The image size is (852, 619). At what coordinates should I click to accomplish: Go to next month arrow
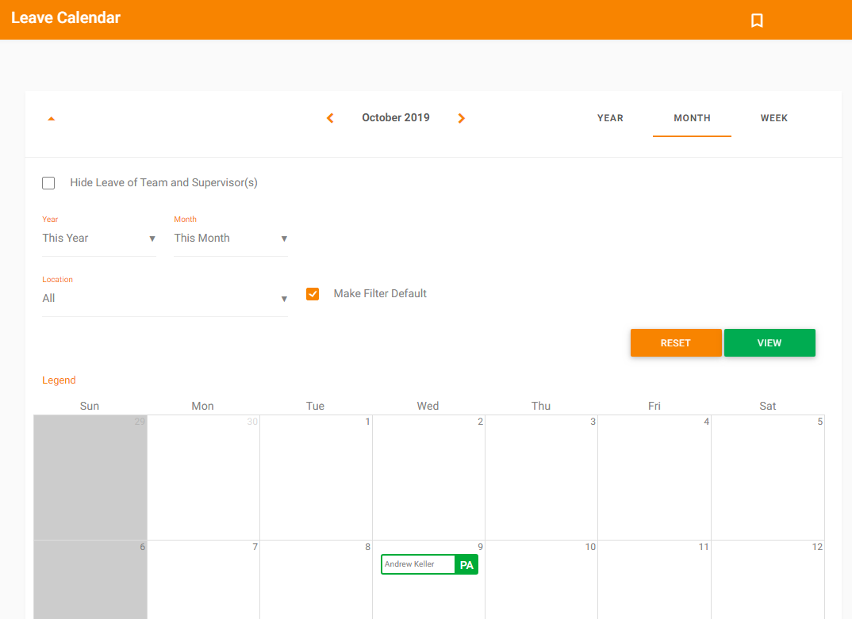(462, 118)
